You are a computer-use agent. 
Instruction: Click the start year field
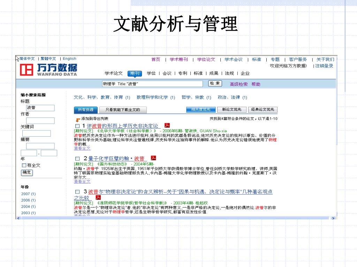click(x=29, y=153)
